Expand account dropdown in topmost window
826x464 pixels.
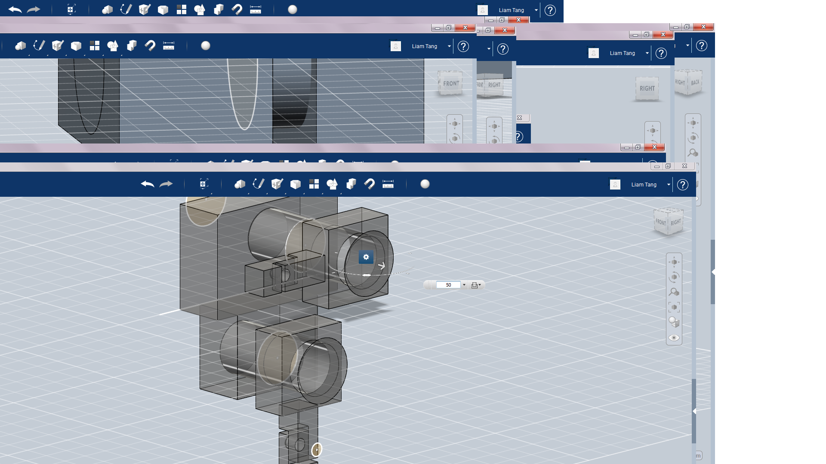[x=536, y=10]
